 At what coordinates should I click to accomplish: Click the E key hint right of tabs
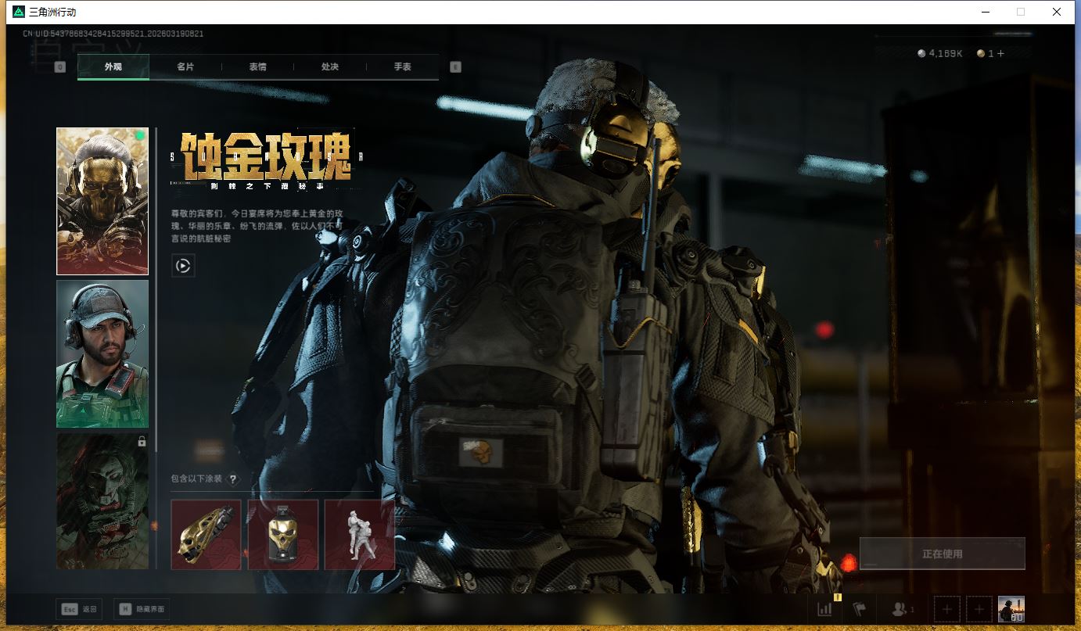tap(456, 67)
